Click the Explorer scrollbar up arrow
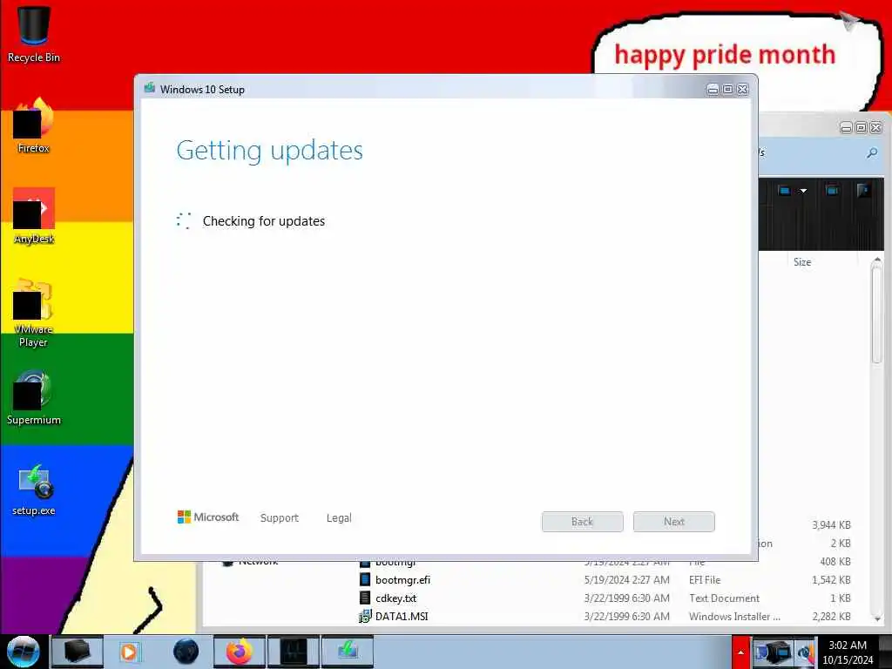 point(876,260)
